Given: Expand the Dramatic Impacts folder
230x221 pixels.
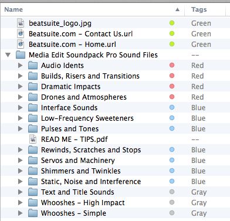Looking at the screenshot, I should (x=21, y=87).
